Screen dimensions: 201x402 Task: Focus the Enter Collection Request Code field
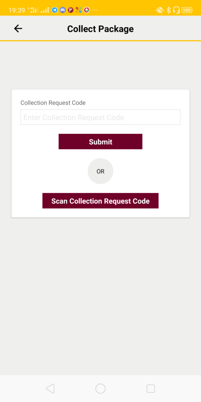(100, 117)
